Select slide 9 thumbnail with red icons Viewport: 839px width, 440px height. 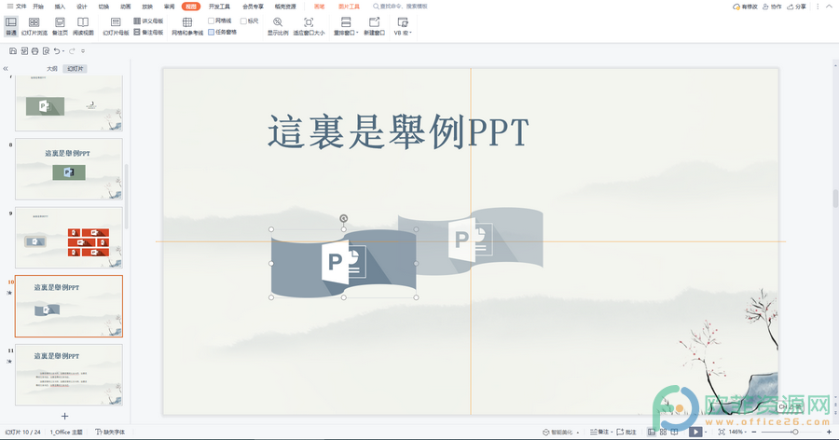tap(68, 238)
